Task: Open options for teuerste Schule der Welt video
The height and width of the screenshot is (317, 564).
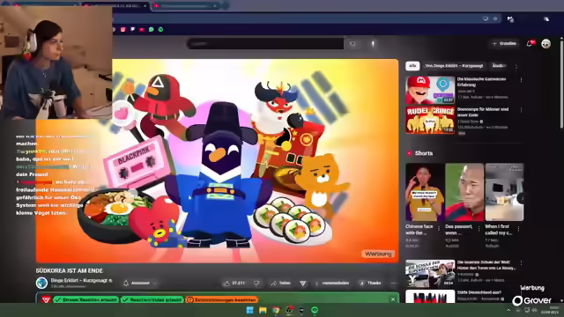Action: (521, 263)
